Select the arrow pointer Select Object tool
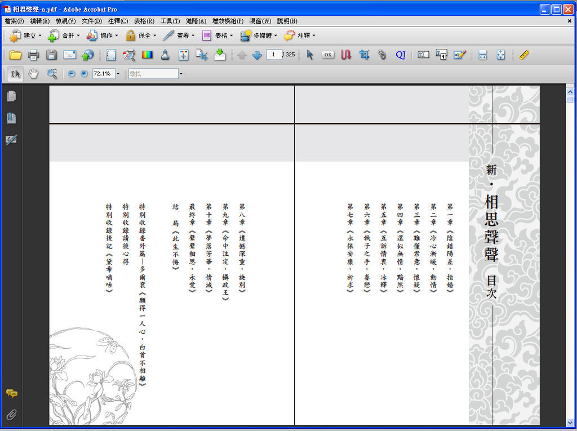 point(310,55)
